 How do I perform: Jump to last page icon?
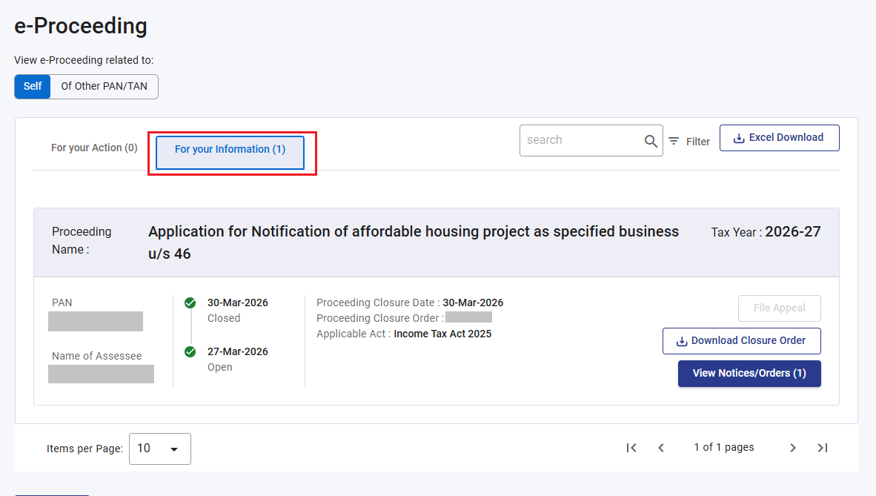[x=823, y=448]
